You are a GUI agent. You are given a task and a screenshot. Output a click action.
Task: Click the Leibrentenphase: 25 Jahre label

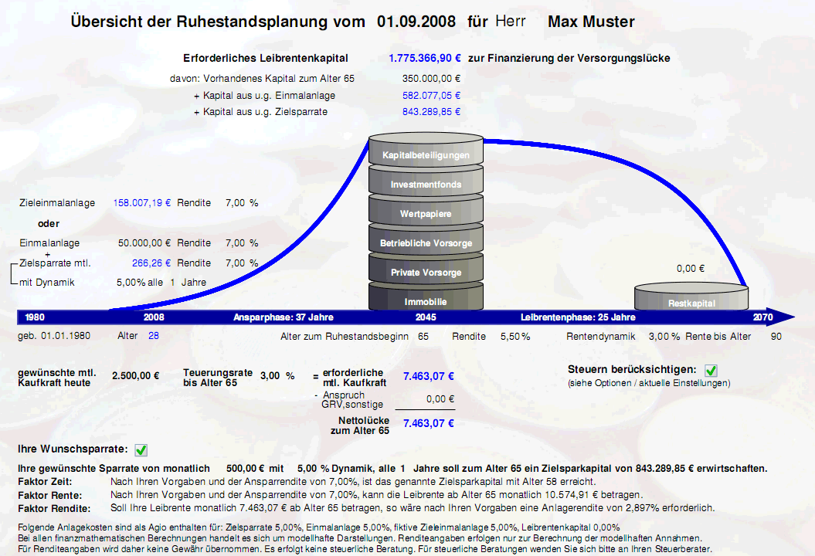pyautogui.click(x=578, y=317)
